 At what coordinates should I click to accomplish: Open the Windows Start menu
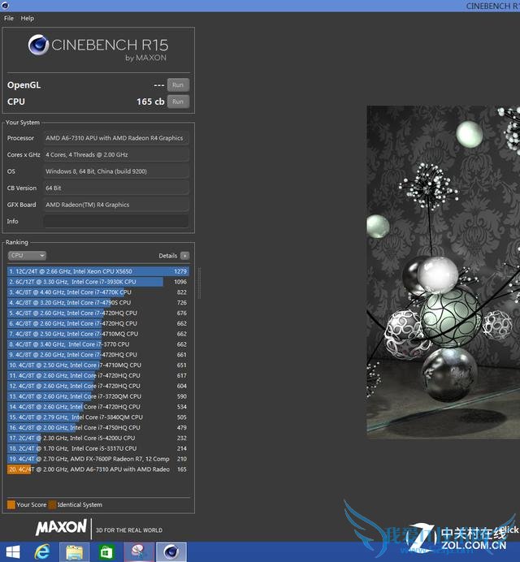point(14,552)
